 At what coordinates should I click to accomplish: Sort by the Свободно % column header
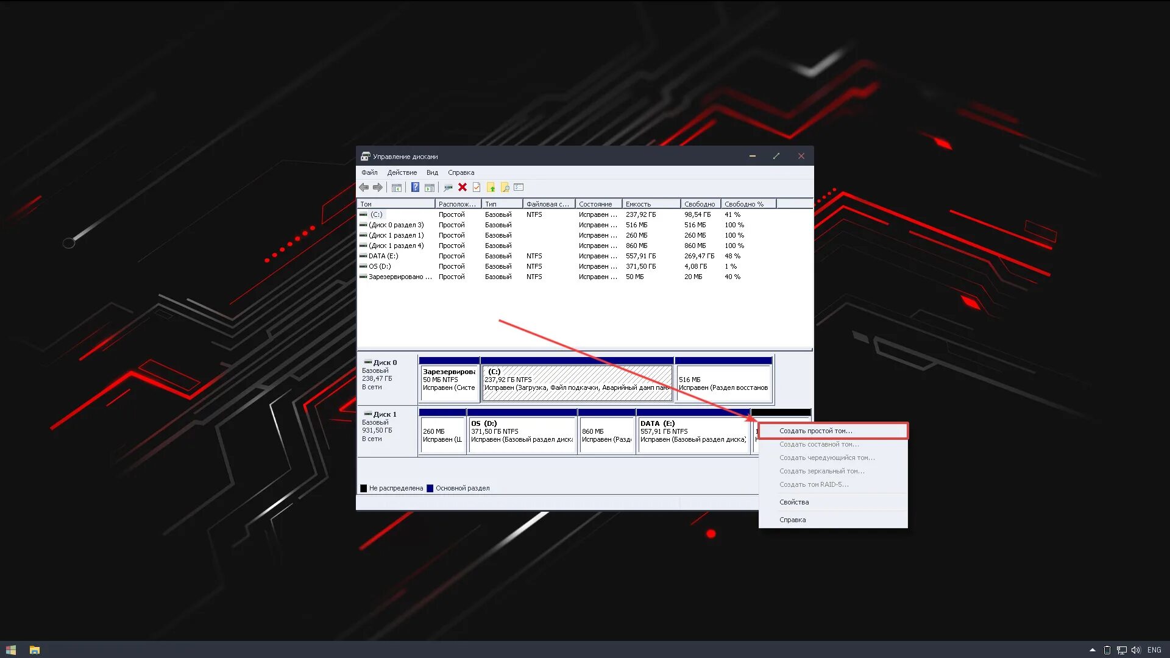pos(743,204)
